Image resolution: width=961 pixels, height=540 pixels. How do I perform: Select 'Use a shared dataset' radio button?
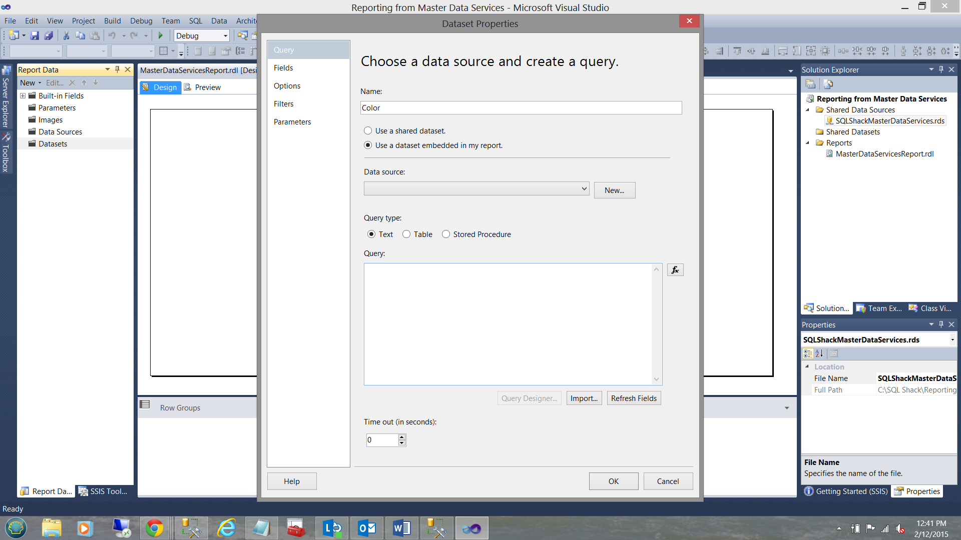(x=368, y=131)
